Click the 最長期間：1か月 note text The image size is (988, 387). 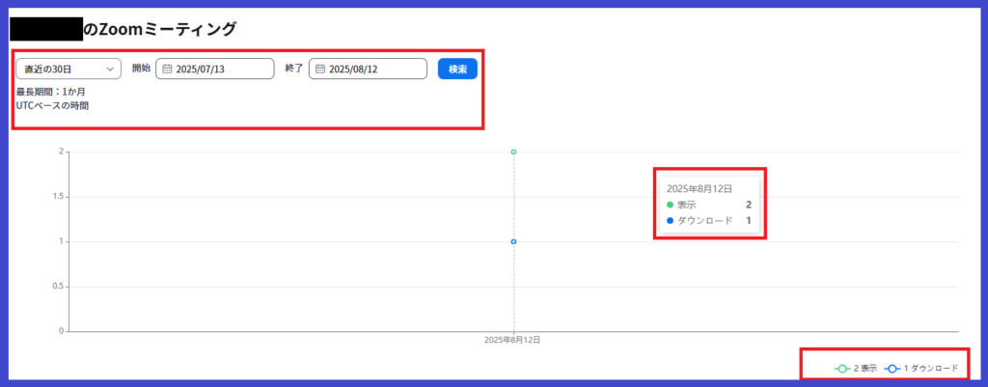click(x=51, y=92)
